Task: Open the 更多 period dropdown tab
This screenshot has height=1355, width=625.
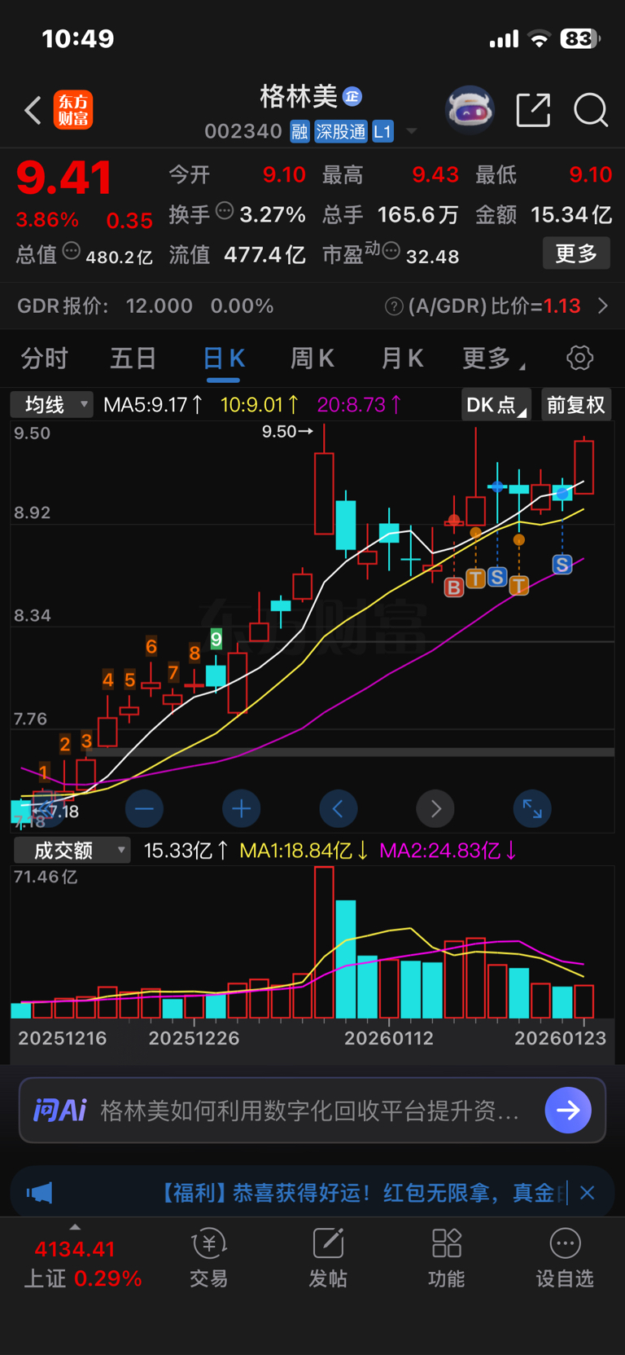Action: (x=493, y=359)
